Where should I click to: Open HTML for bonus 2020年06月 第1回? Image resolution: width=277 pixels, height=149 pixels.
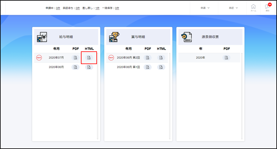pos(161,67)
